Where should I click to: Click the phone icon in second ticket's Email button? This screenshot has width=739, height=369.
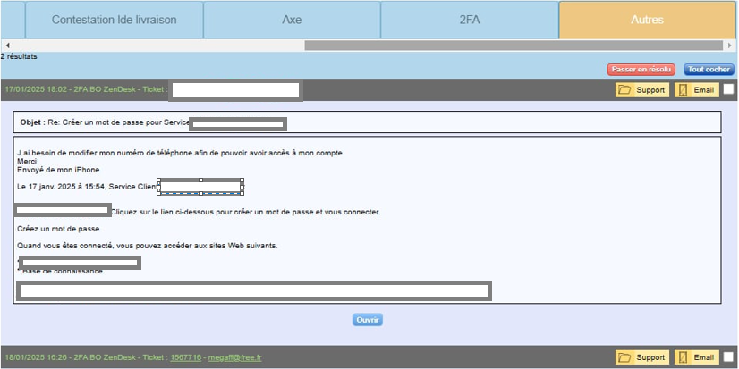click(x=683, y=357)
